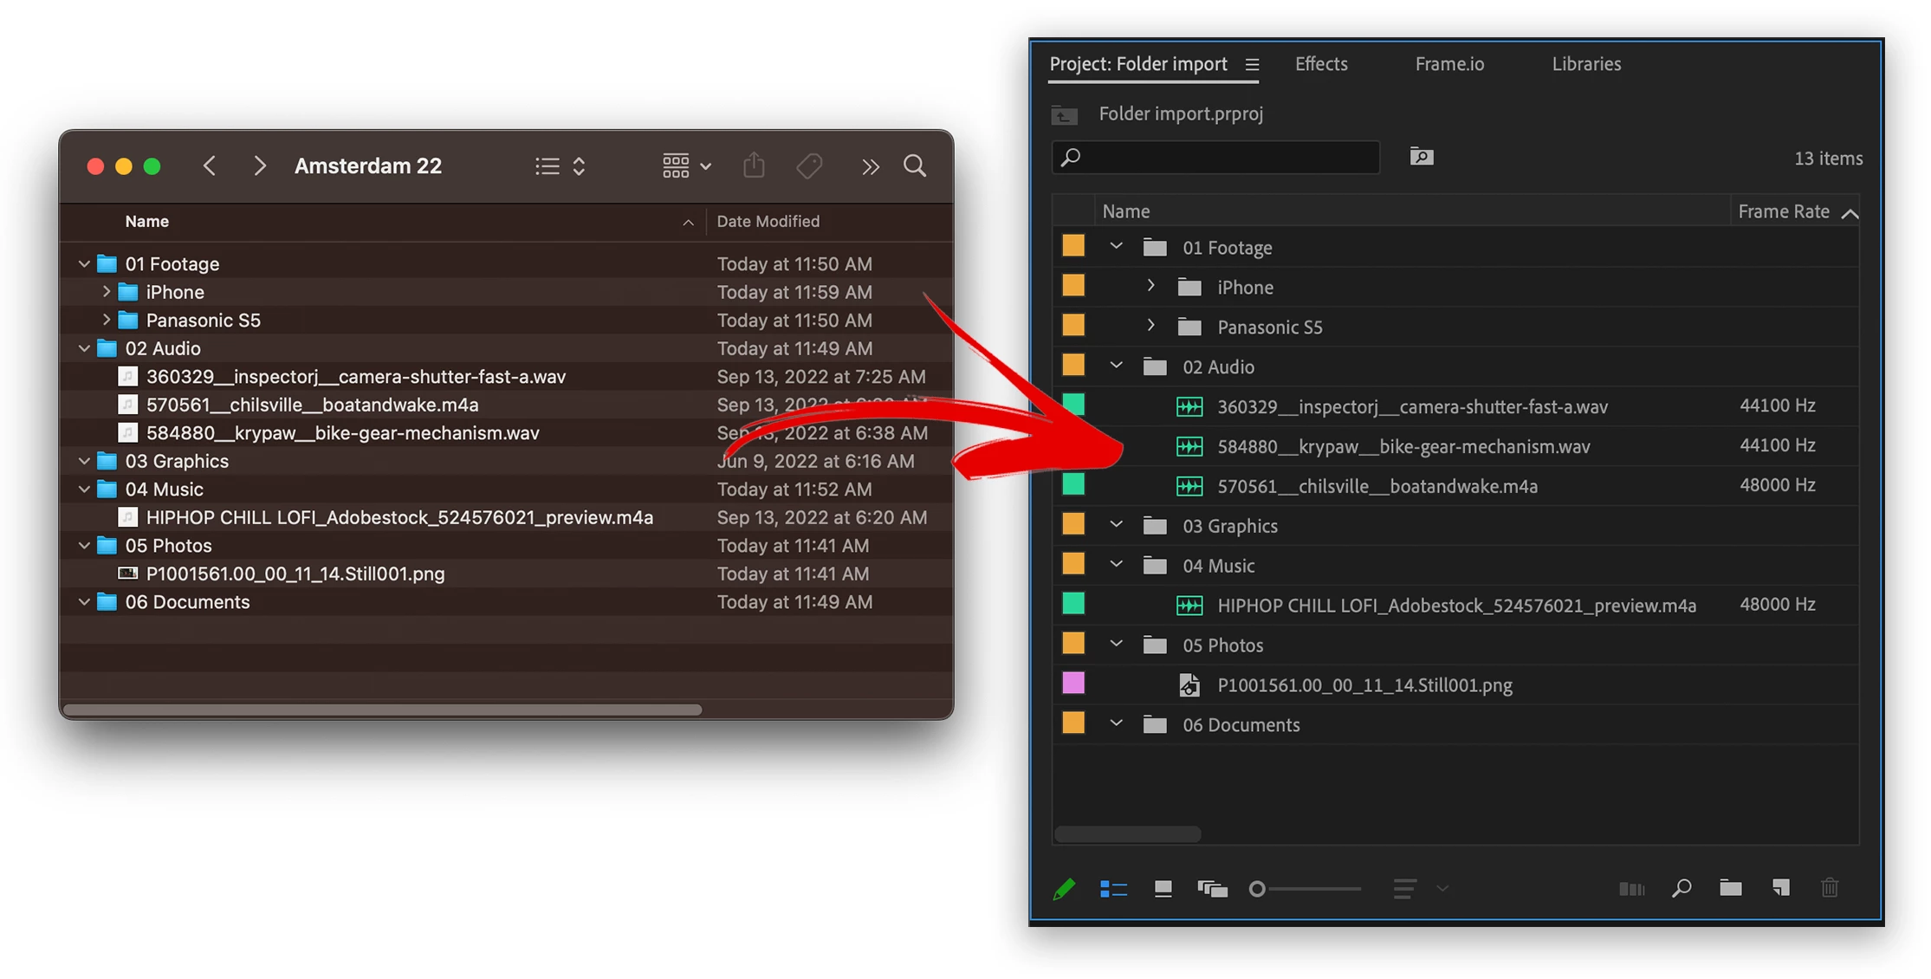Switch Premiere bin to Freeform view
Viewport: 1931px width, 979px height.
tap(1212, 889)
